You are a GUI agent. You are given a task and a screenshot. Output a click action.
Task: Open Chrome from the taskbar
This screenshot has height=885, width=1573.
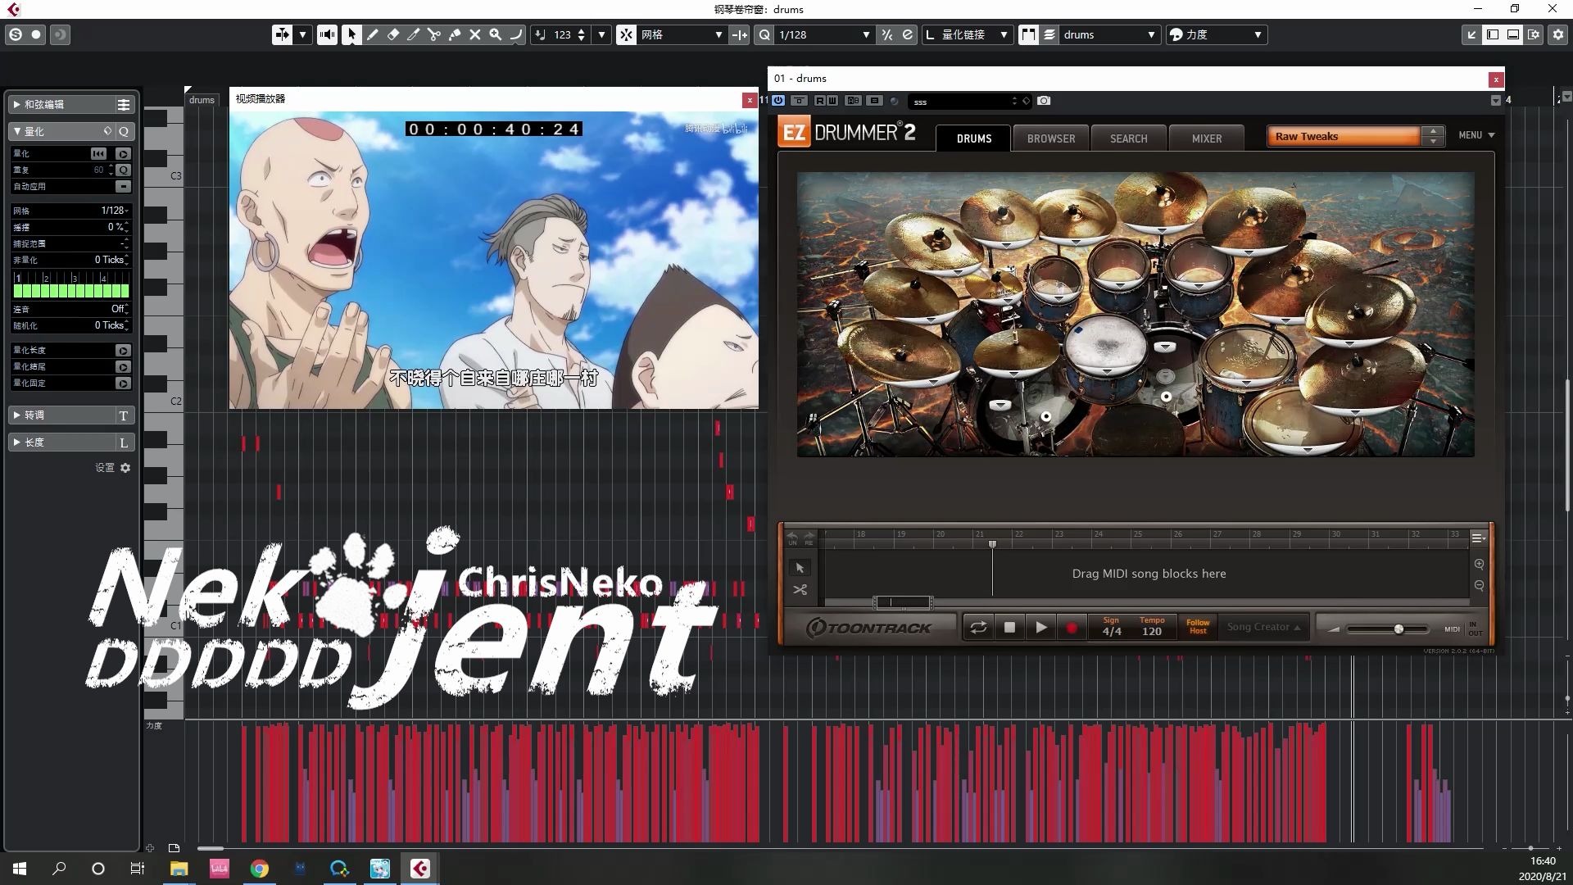259,869
